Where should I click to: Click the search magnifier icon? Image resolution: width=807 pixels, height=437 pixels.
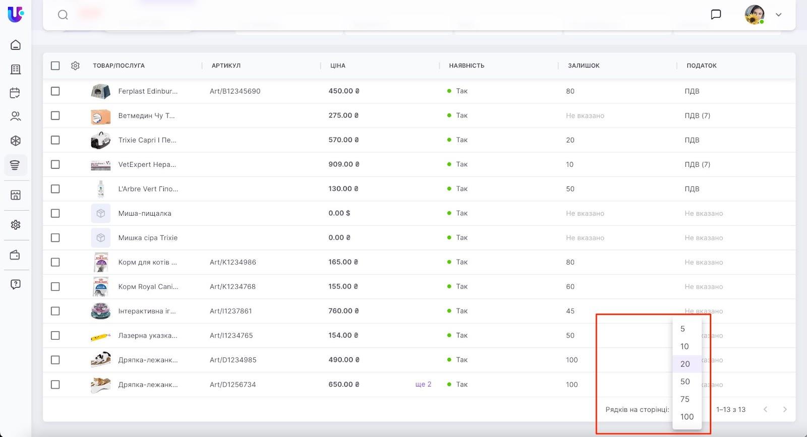click(63, 15)
